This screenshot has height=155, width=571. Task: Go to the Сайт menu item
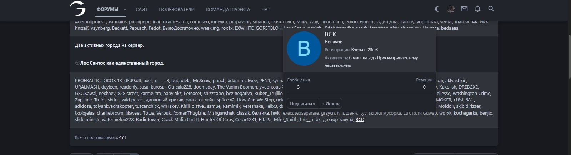[141, 10]
